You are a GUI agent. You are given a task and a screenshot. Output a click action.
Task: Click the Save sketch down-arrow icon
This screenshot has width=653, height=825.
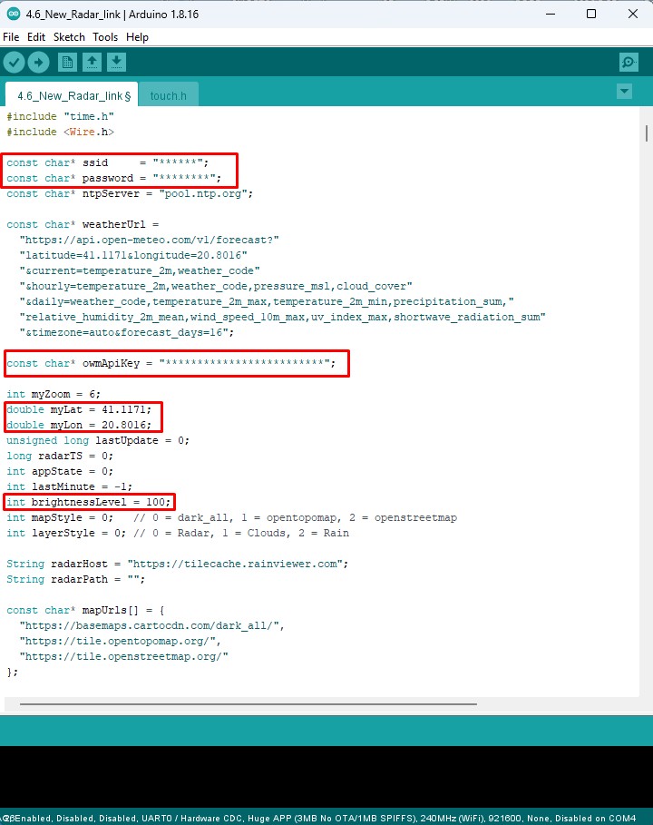point(116,62)
